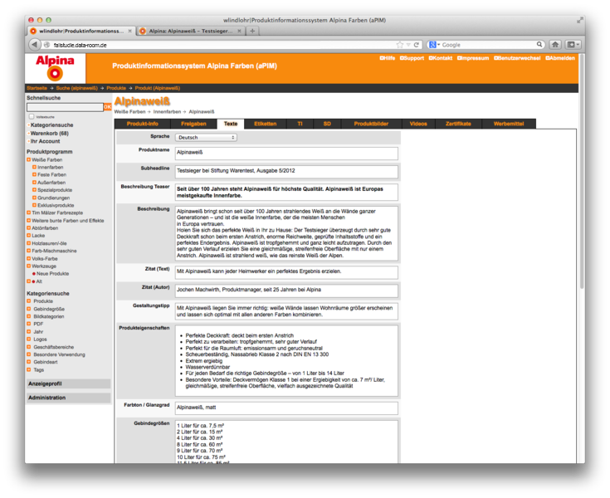The image size is (610, 498).
Task: Enable the Volltextsuche checkbox
Action: pos(32,116)
